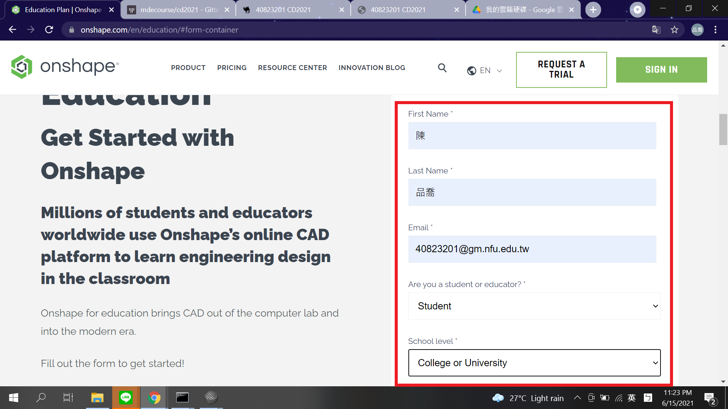This screenshot has height=409, width=728.
Task: Click the IME mode tray icon
Action: click(648, 398)
